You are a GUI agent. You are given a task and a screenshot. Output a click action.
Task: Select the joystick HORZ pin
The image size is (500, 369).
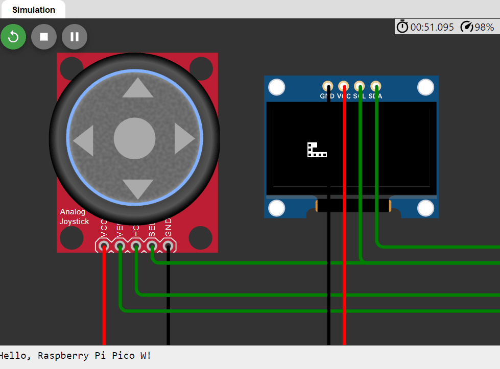click(136, 247)
